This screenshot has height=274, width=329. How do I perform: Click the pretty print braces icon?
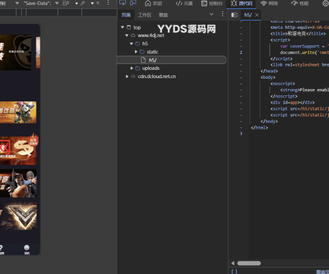(234, 271)
